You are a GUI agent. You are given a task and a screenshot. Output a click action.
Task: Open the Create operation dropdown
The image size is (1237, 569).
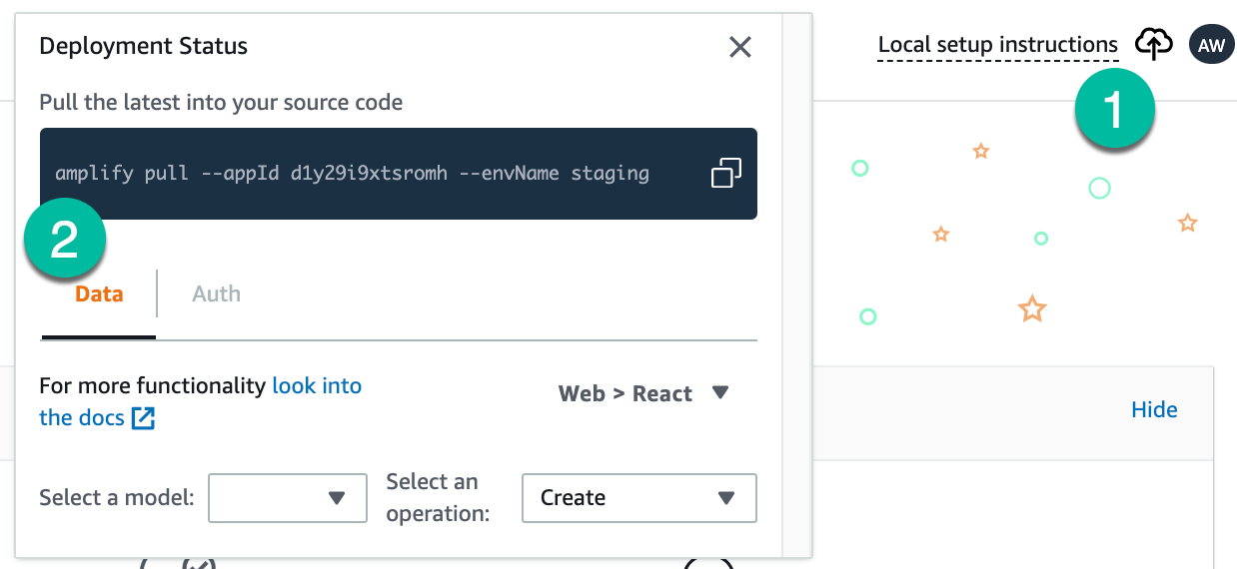click(x=638, y=497)
